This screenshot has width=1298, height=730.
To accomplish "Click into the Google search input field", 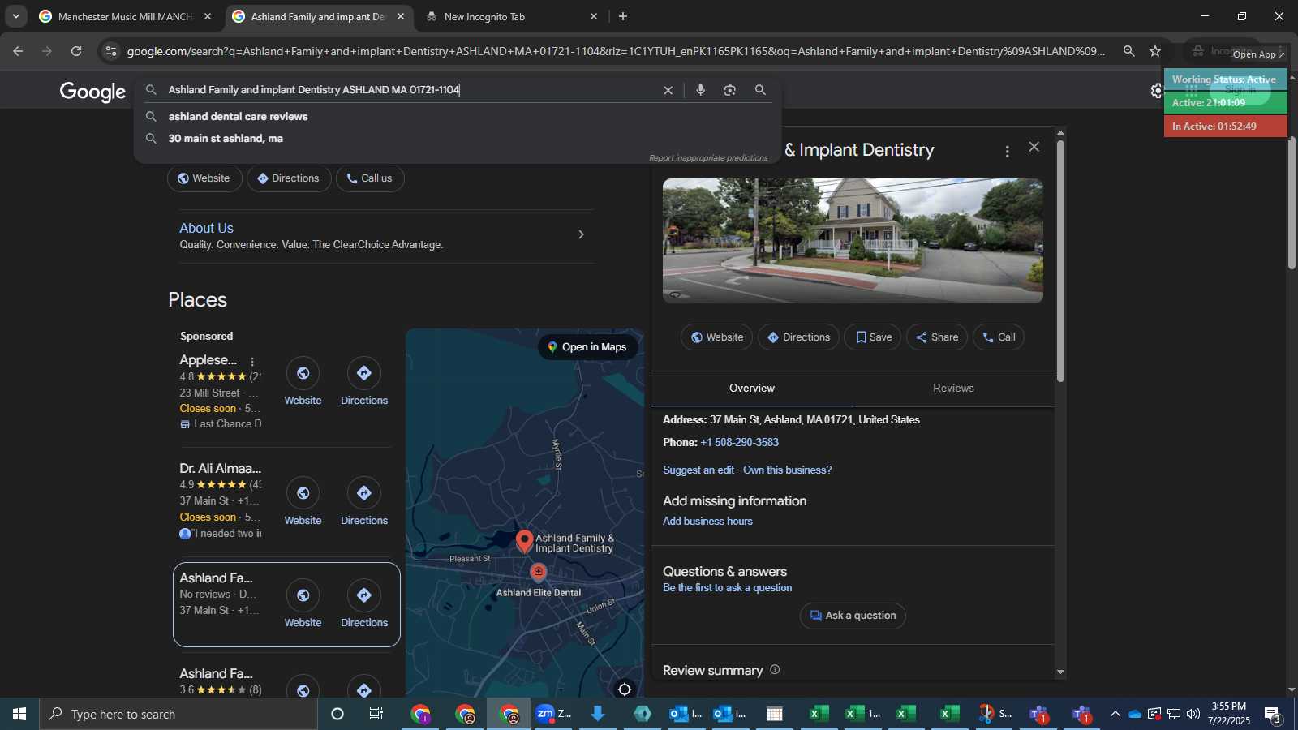I will coord(410,90).
